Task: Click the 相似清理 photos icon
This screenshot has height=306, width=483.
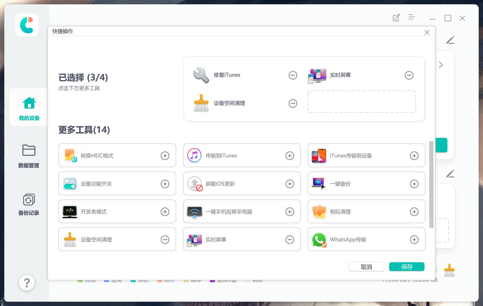Action: click(319, 212)
